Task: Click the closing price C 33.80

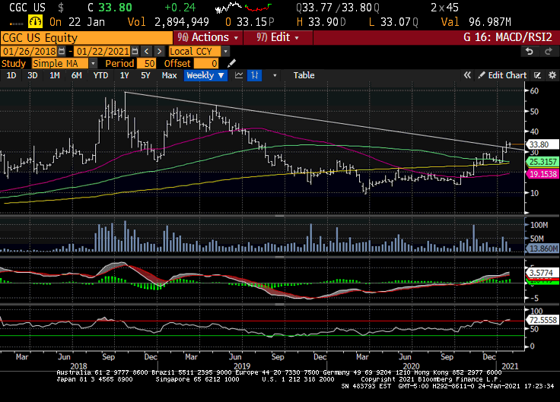Action: (x=110, y=7)
